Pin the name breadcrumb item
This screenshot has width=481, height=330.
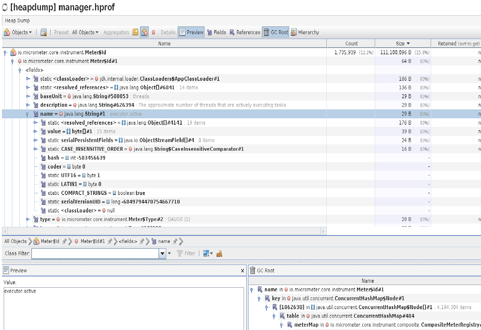175,241
